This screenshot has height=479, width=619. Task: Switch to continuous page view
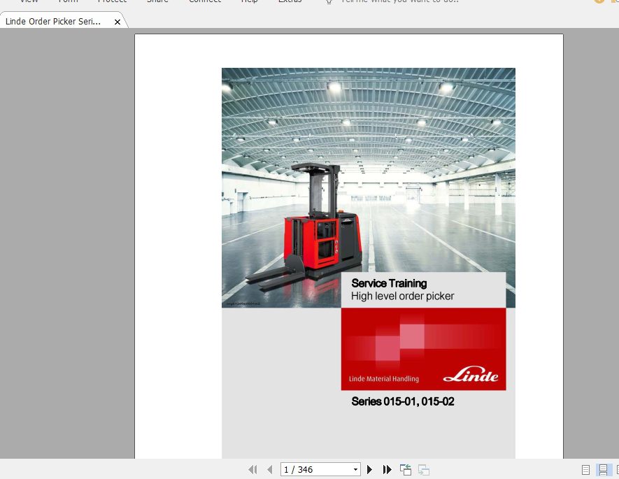(603, 469)
